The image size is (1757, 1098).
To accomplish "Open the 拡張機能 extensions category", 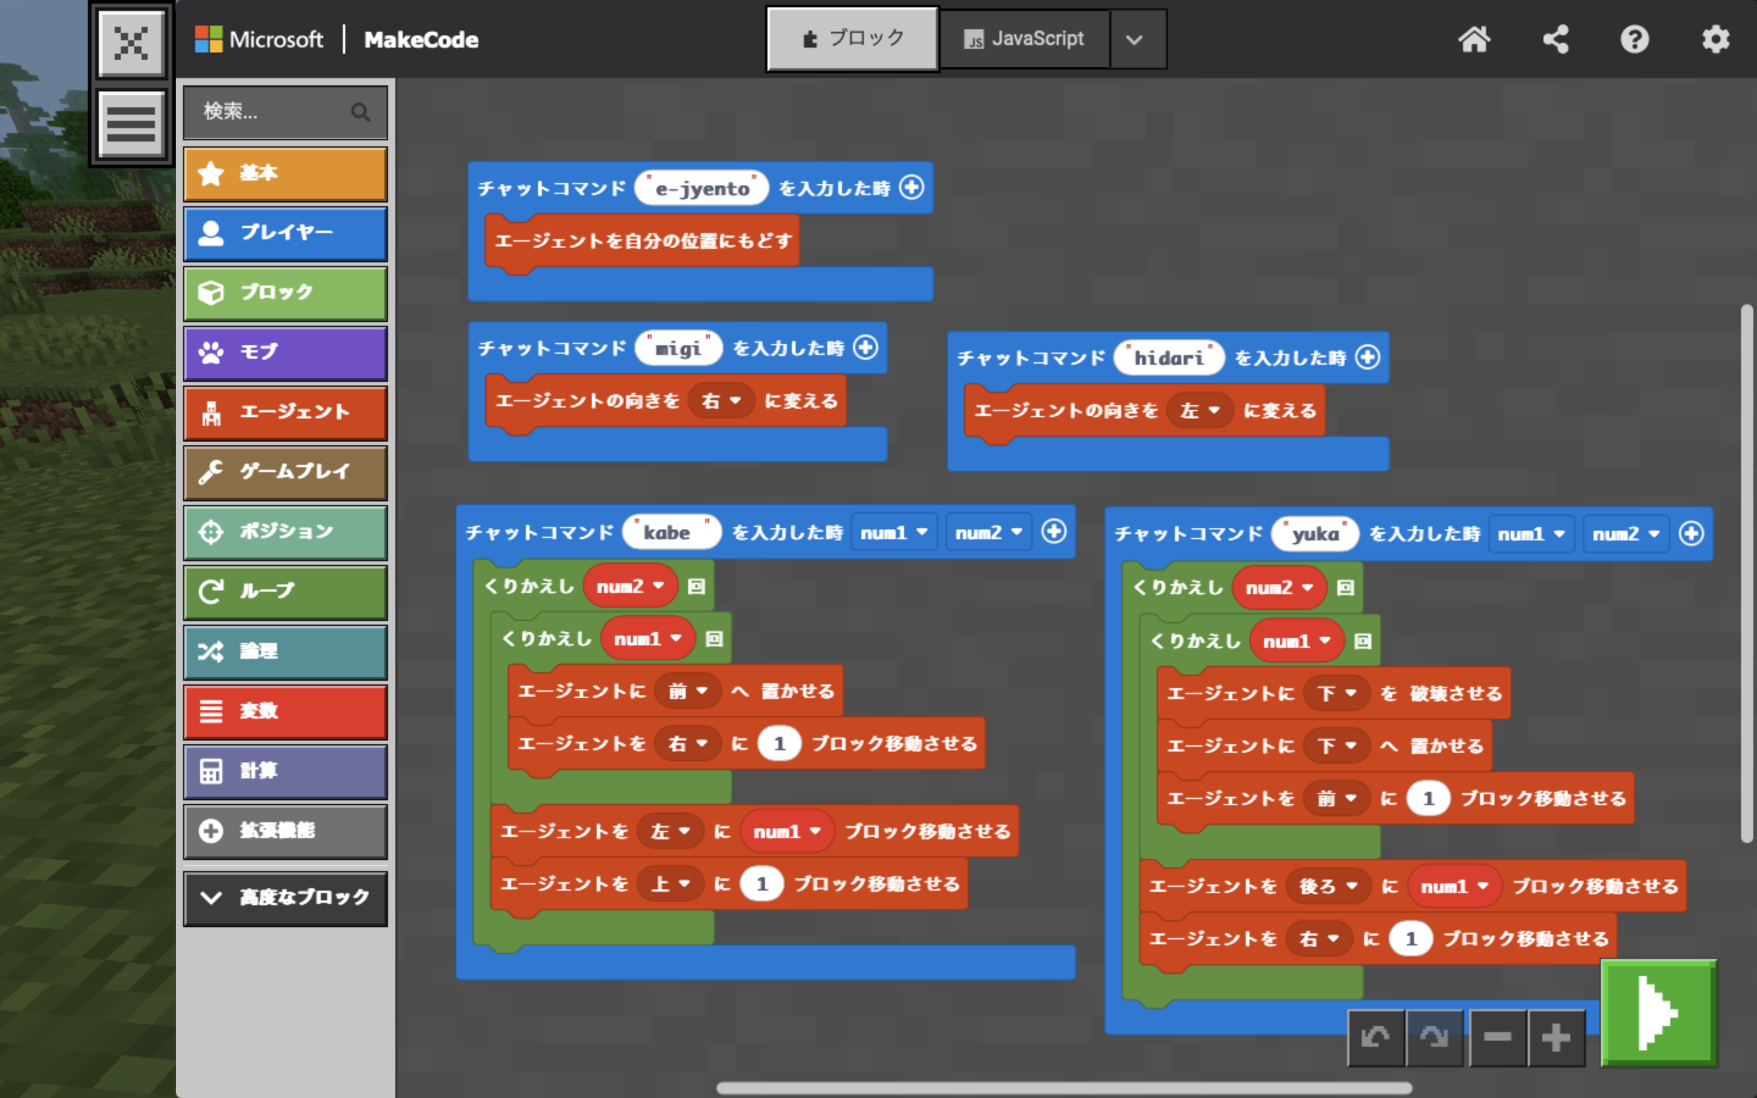I will pyautogui.click(x=286, y=831).
